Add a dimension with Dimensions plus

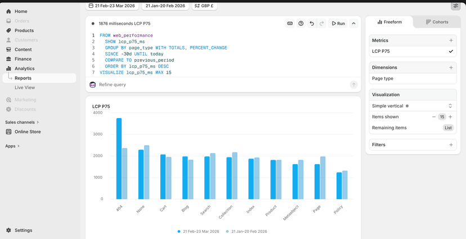point(451,67)
